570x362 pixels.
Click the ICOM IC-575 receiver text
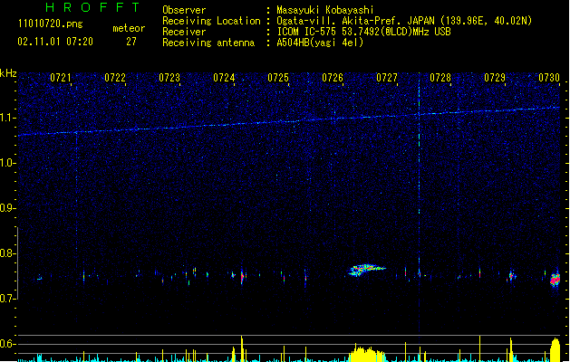coord(363,32)
